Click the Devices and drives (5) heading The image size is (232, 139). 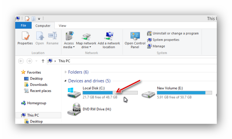coord(90,81)
